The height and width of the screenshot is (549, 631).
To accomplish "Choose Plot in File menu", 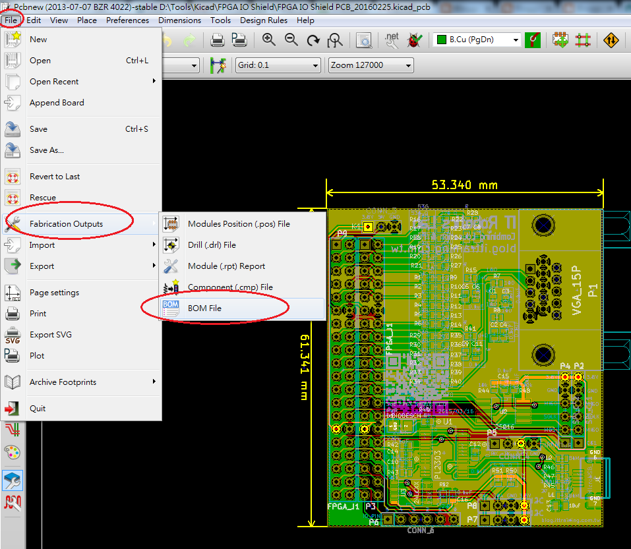I will pos(80,355).
